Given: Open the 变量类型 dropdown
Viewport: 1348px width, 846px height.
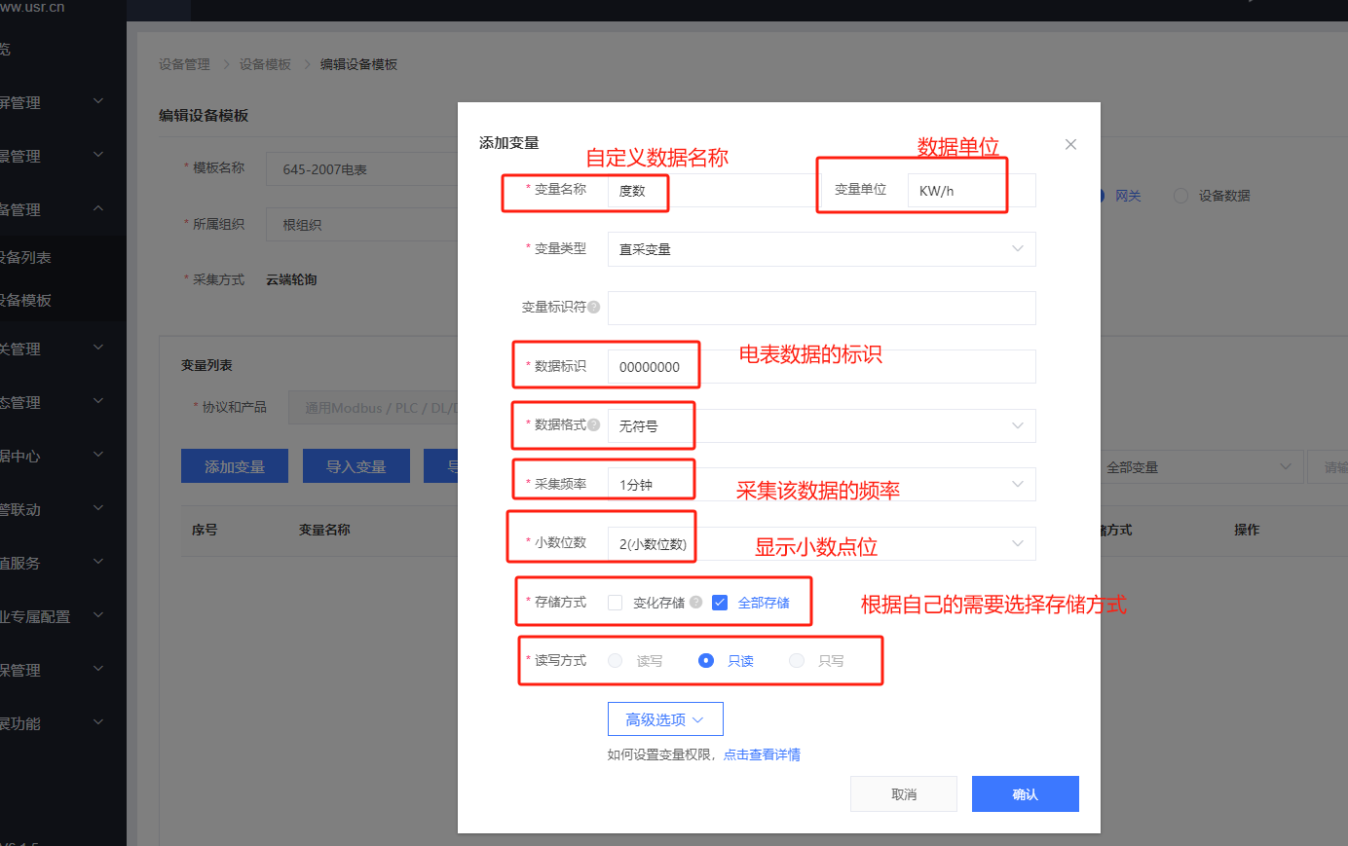Looking at the screenshot, I should [x=821, y=249].
